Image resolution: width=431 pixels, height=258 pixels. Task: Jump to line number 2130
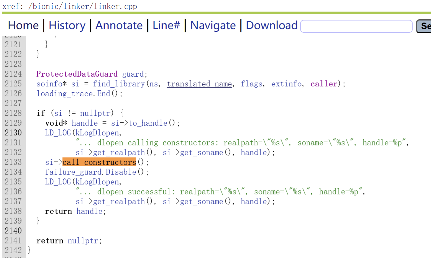(13, 133)
